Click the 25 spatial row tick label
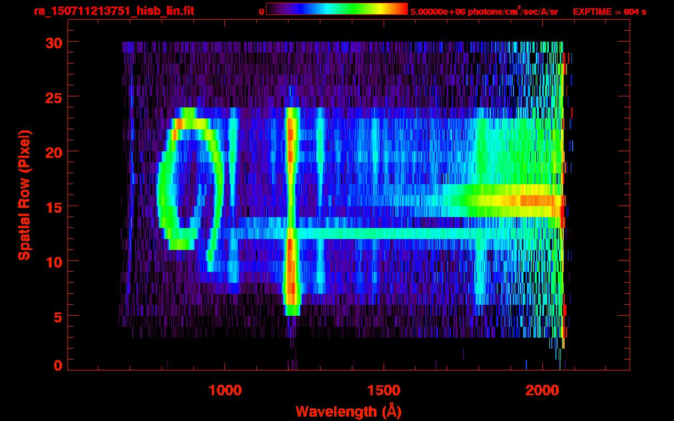 [x=54, y=97]
